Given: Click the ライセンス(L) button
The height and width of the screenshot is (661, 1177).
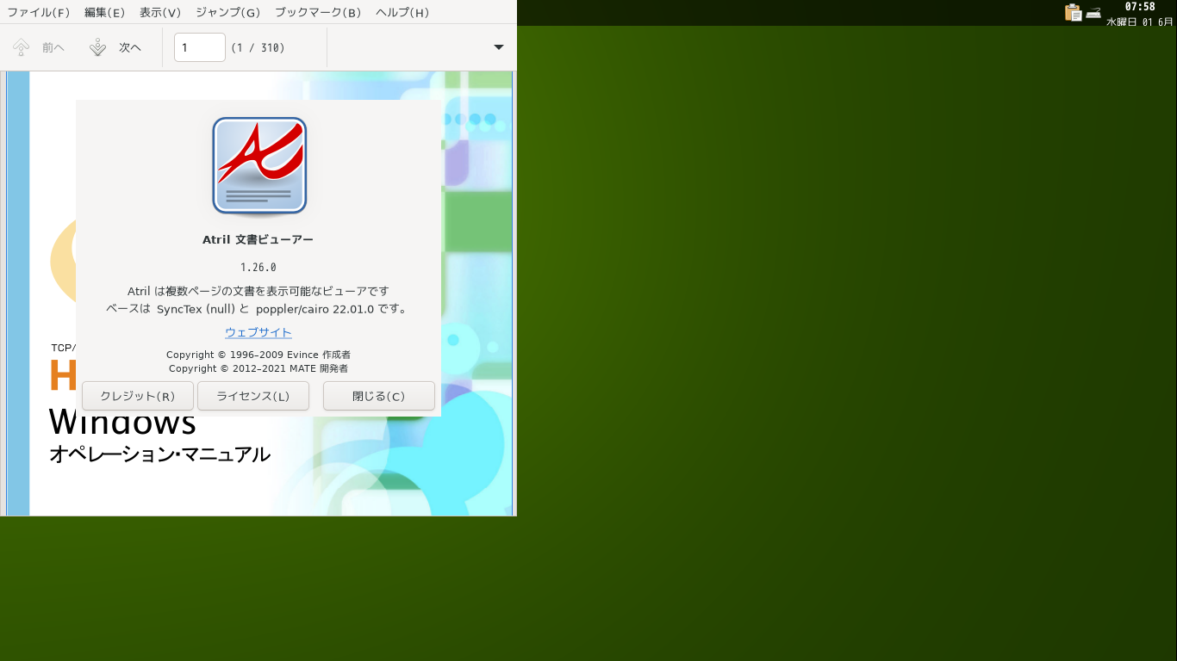Looking at the screenshot, I should pos(253,396).
